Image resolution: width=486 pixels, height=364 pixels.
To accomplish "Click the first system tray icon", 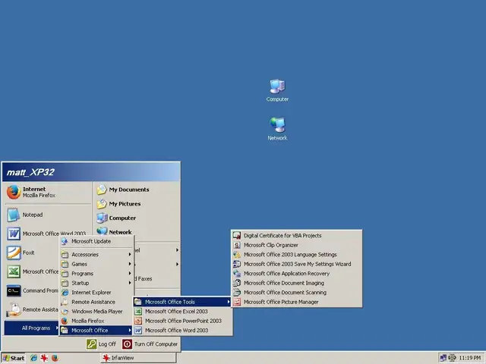I will click(x=443, y=358).
